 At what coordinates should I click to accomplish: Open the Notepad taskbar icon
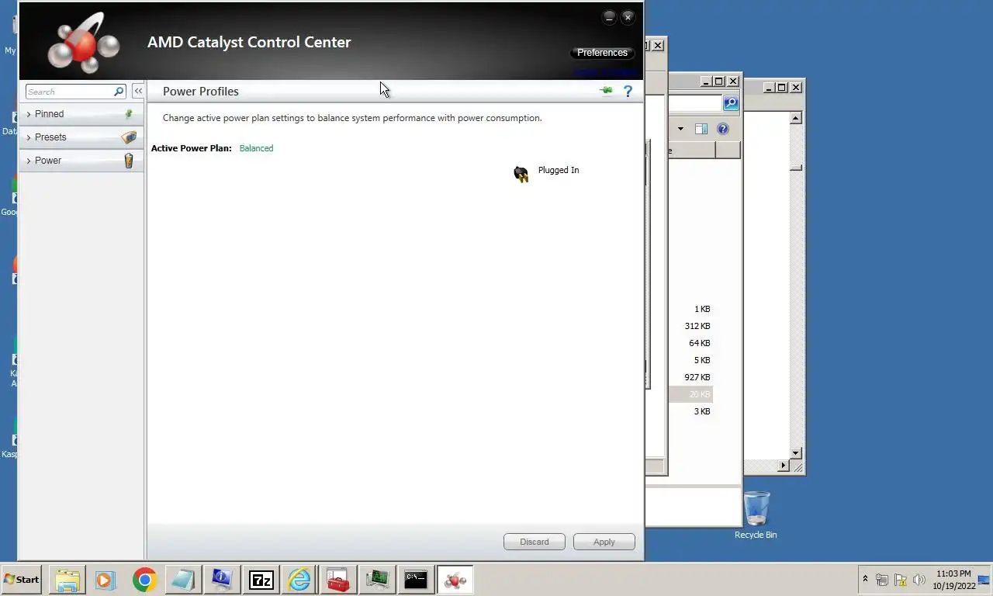pyautogui.click(x=183, y=580)
